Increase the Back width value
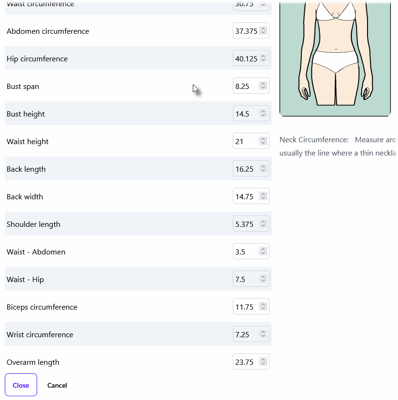Screen dimensions: 398x400 coord(263,194)
